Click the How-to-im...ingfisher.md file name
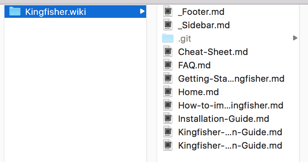The width and height of the screenshot is (308, 162). 230,106
